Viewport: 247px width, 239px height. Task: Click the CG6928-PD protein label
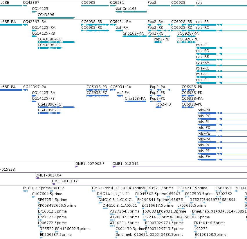192,93
